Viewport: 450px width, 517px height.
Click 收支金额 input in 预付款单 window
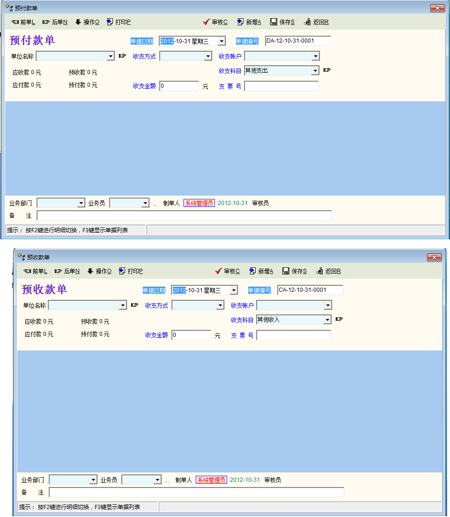coord(179,86)
